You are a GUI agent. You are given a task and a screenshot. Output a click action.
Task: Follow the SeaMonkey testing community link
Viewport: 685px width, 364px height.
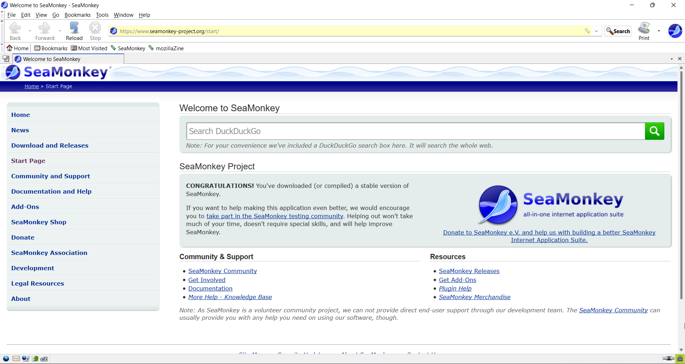[x=275, y=216]
